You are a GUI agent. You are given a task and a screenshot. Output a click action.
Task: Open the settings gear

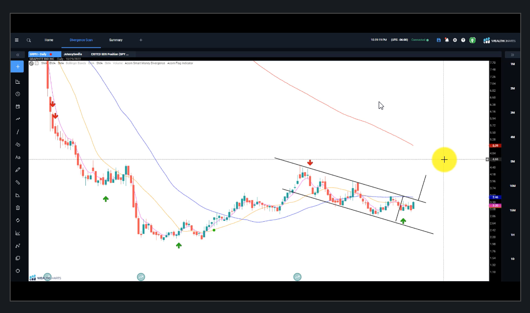pos(455,40)
